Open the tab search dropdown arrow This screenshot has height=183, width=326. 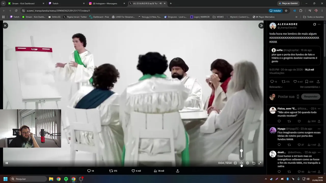pyautogui.click(x=3, y=4)
